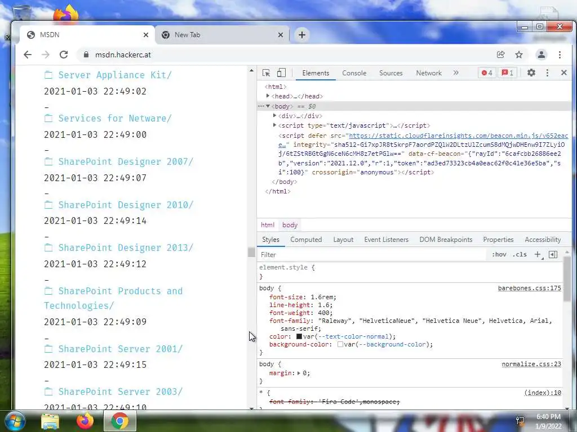
Task: Open normalize.css:23 source link
Action: pos(531,364)
